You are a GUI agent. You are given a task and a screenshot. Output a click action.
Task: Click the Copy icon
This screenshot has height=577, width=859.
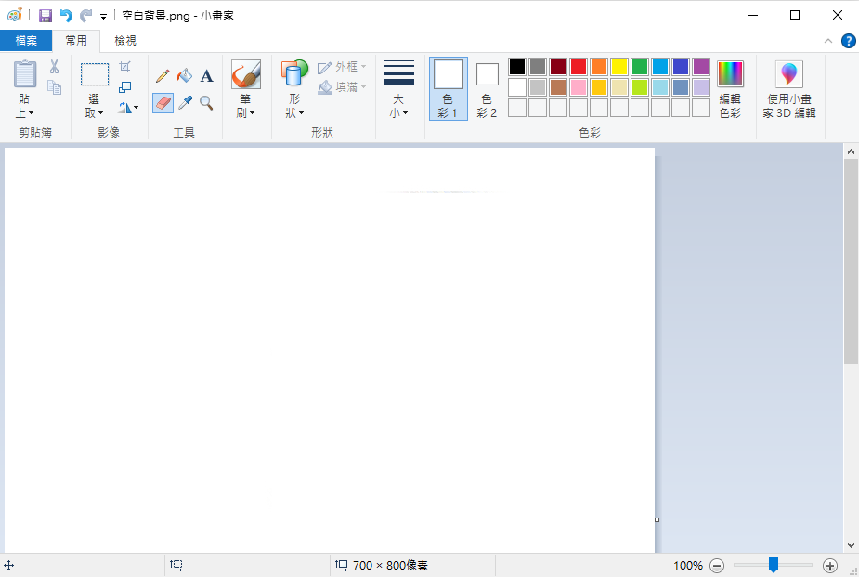[x=54, y=87]
